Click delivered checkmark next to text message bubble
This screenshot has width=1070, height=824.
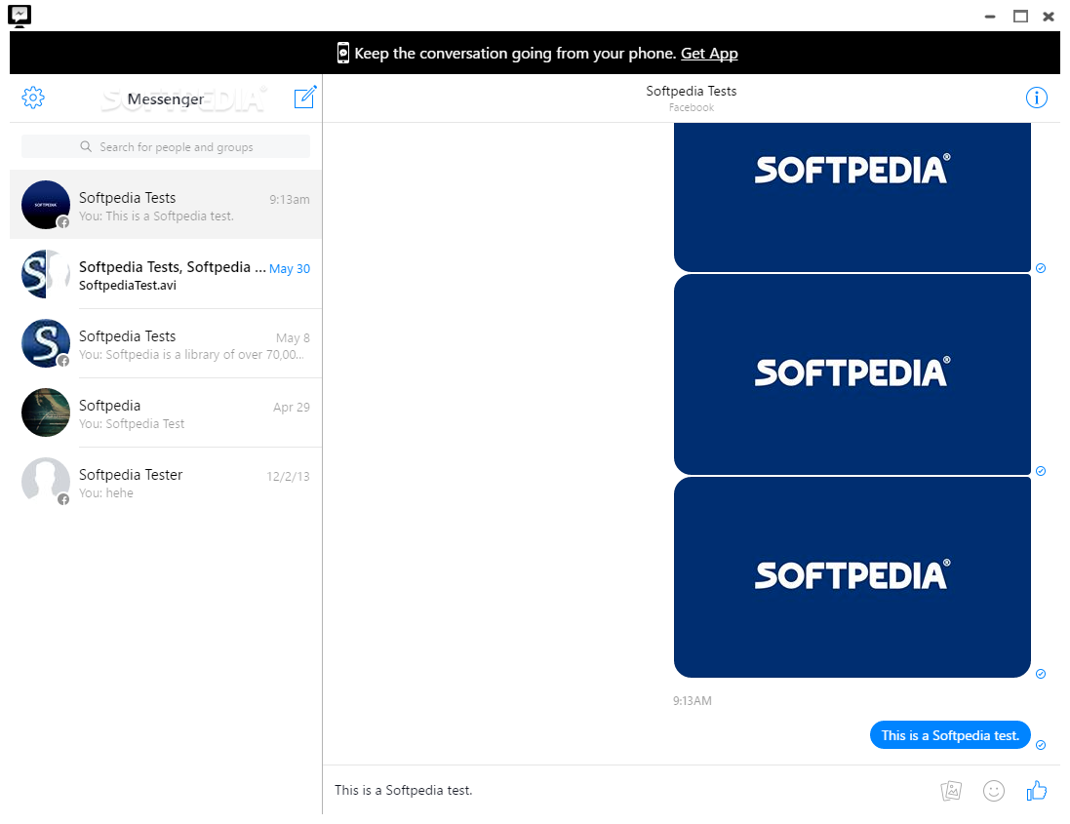[x=1041, y=745]
